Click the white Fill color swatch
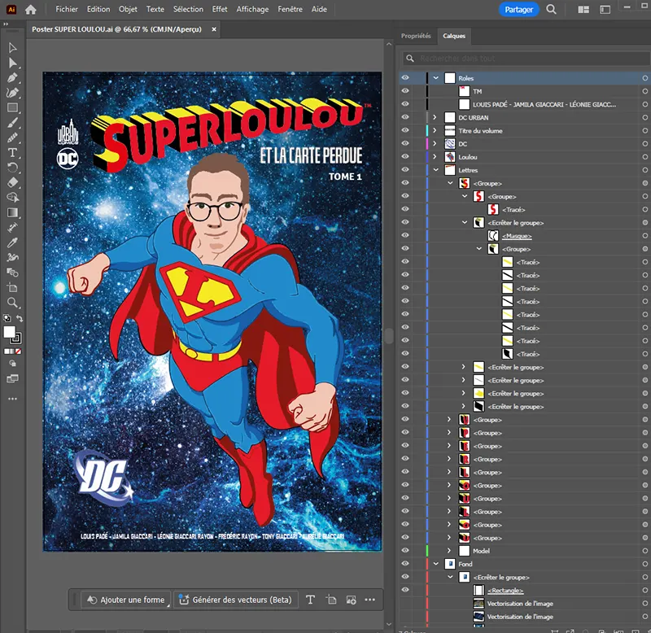The height and width of the screenshot is (633, 651). click(9, 332)
